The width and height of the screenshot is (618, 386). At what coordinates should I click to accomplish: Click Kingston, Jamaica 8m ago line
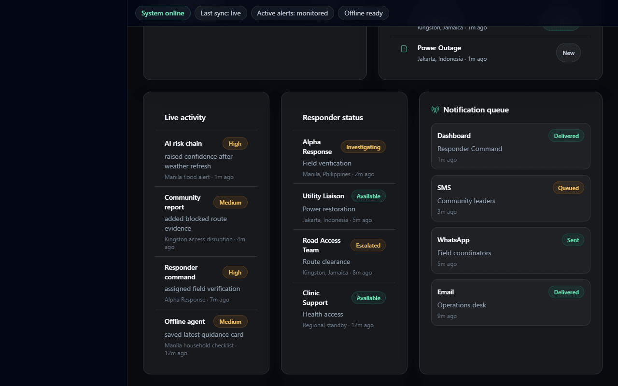(337, 273)
